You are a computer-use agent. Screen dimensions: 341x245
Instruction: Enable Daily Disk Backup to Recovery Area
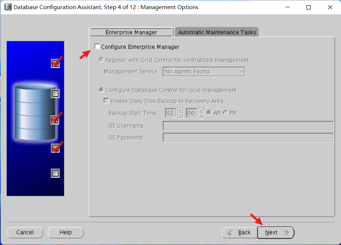pos(106,101)
